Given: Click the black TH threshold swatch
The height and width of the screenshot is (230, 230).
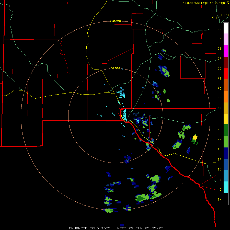Looking at the screenshot, I should tap(226, 199).
